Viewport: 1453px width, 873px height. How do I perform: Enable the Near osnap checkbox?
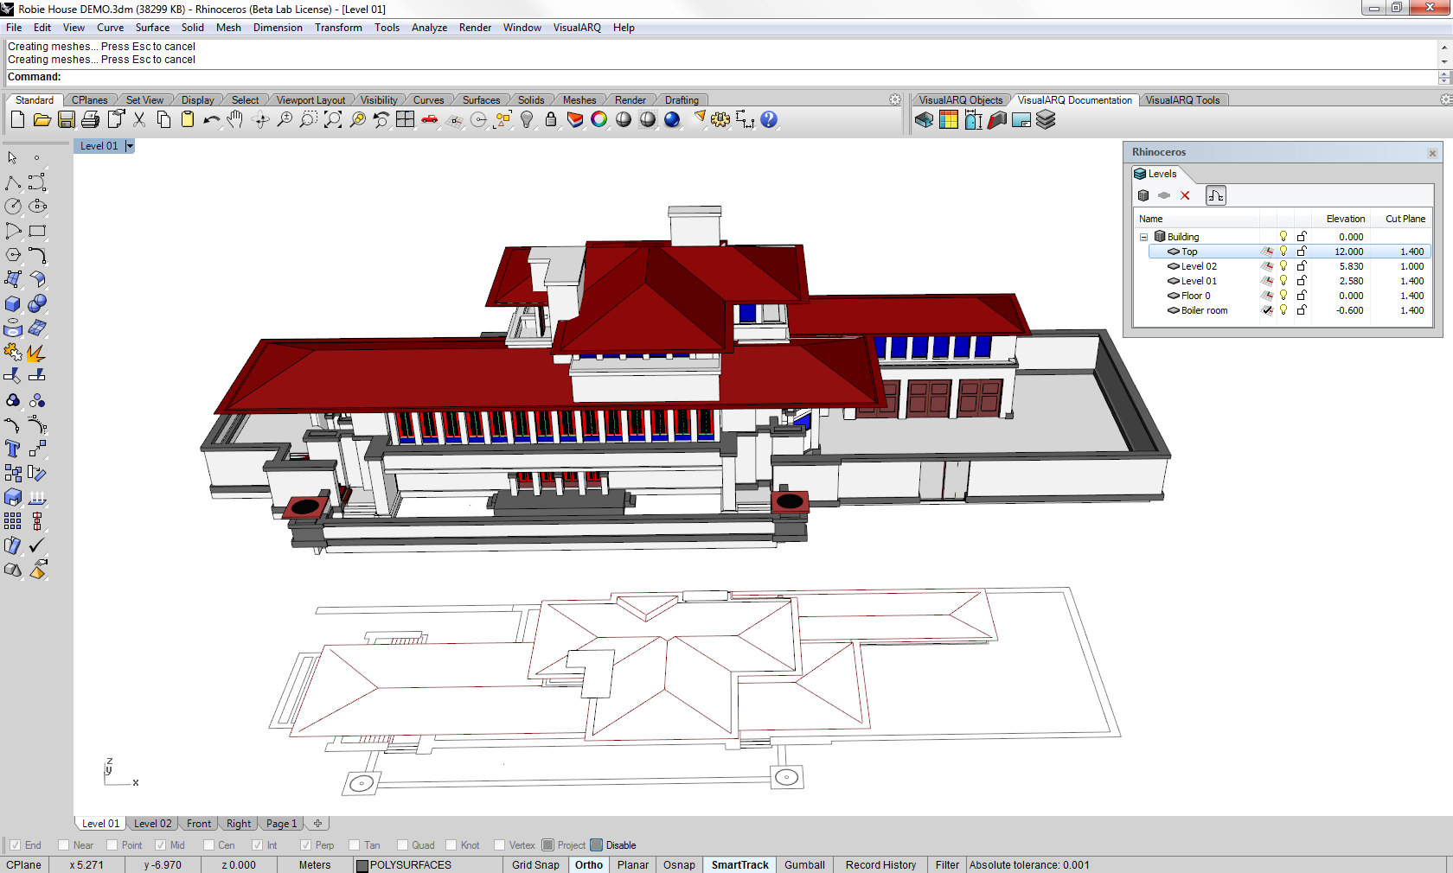point(63,845)
